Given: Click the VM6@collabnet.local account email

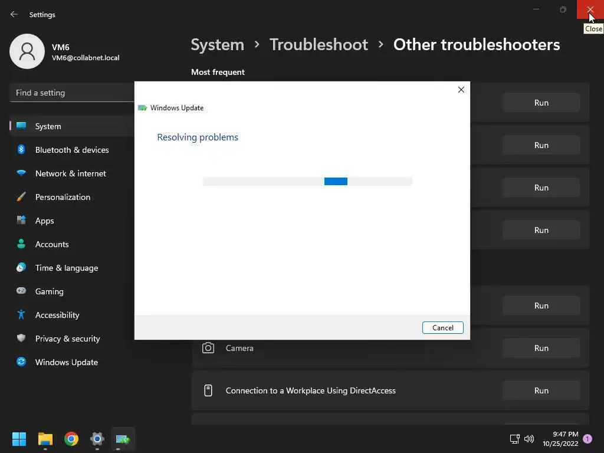Looking at the screenshot, I should click(86, 58).
